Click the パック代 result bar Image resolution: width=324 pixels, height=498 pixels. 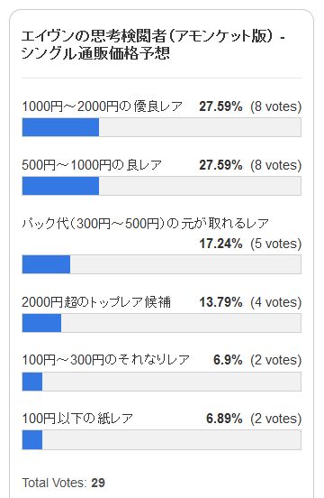pyautogui.click(x=161, y=264)
